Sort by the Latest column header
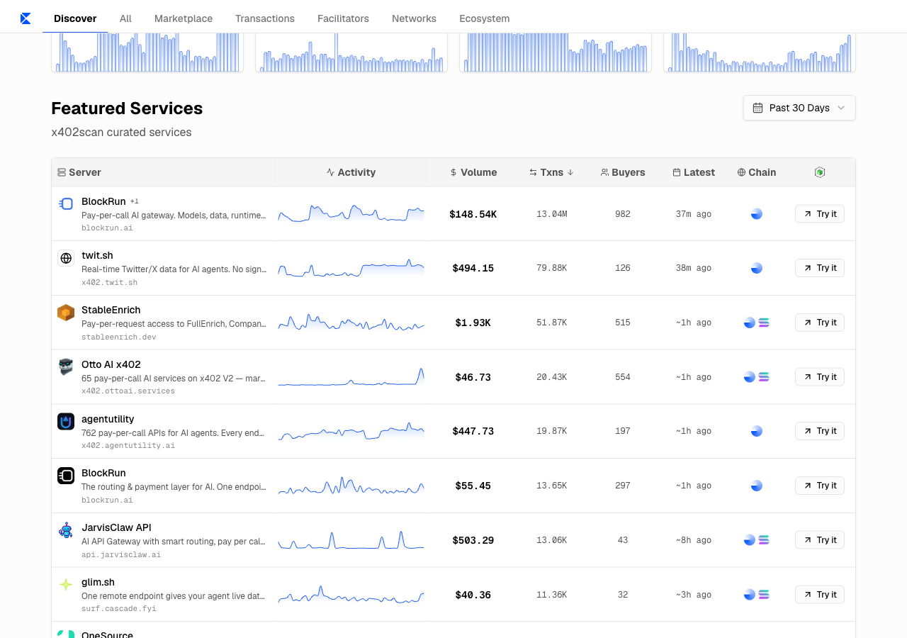This screenshot has height=638, width=907. (x=694, y=172)
